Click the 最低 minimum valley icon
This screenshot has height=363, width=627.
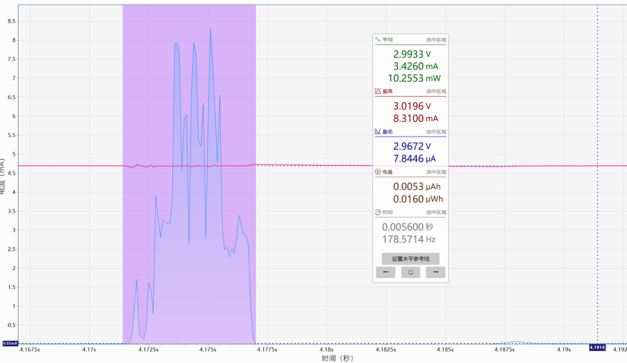click(377, 131)
